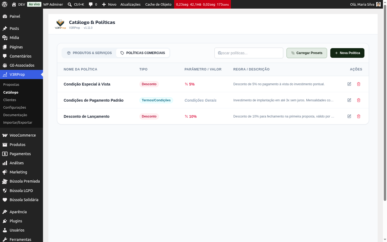Delete the Desconto de Lançamento policy
387x242 pixels.
point(359,116)
